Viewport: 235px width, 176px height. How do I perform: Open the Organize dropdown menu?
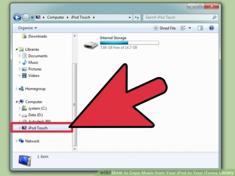coord(27,28)
